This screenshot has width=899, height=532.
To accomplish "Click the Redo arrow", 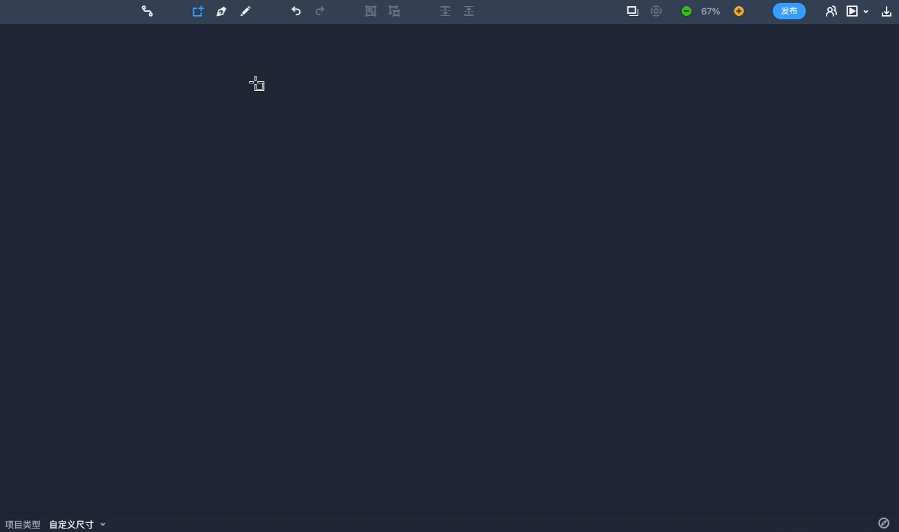I will click(320, 11).
